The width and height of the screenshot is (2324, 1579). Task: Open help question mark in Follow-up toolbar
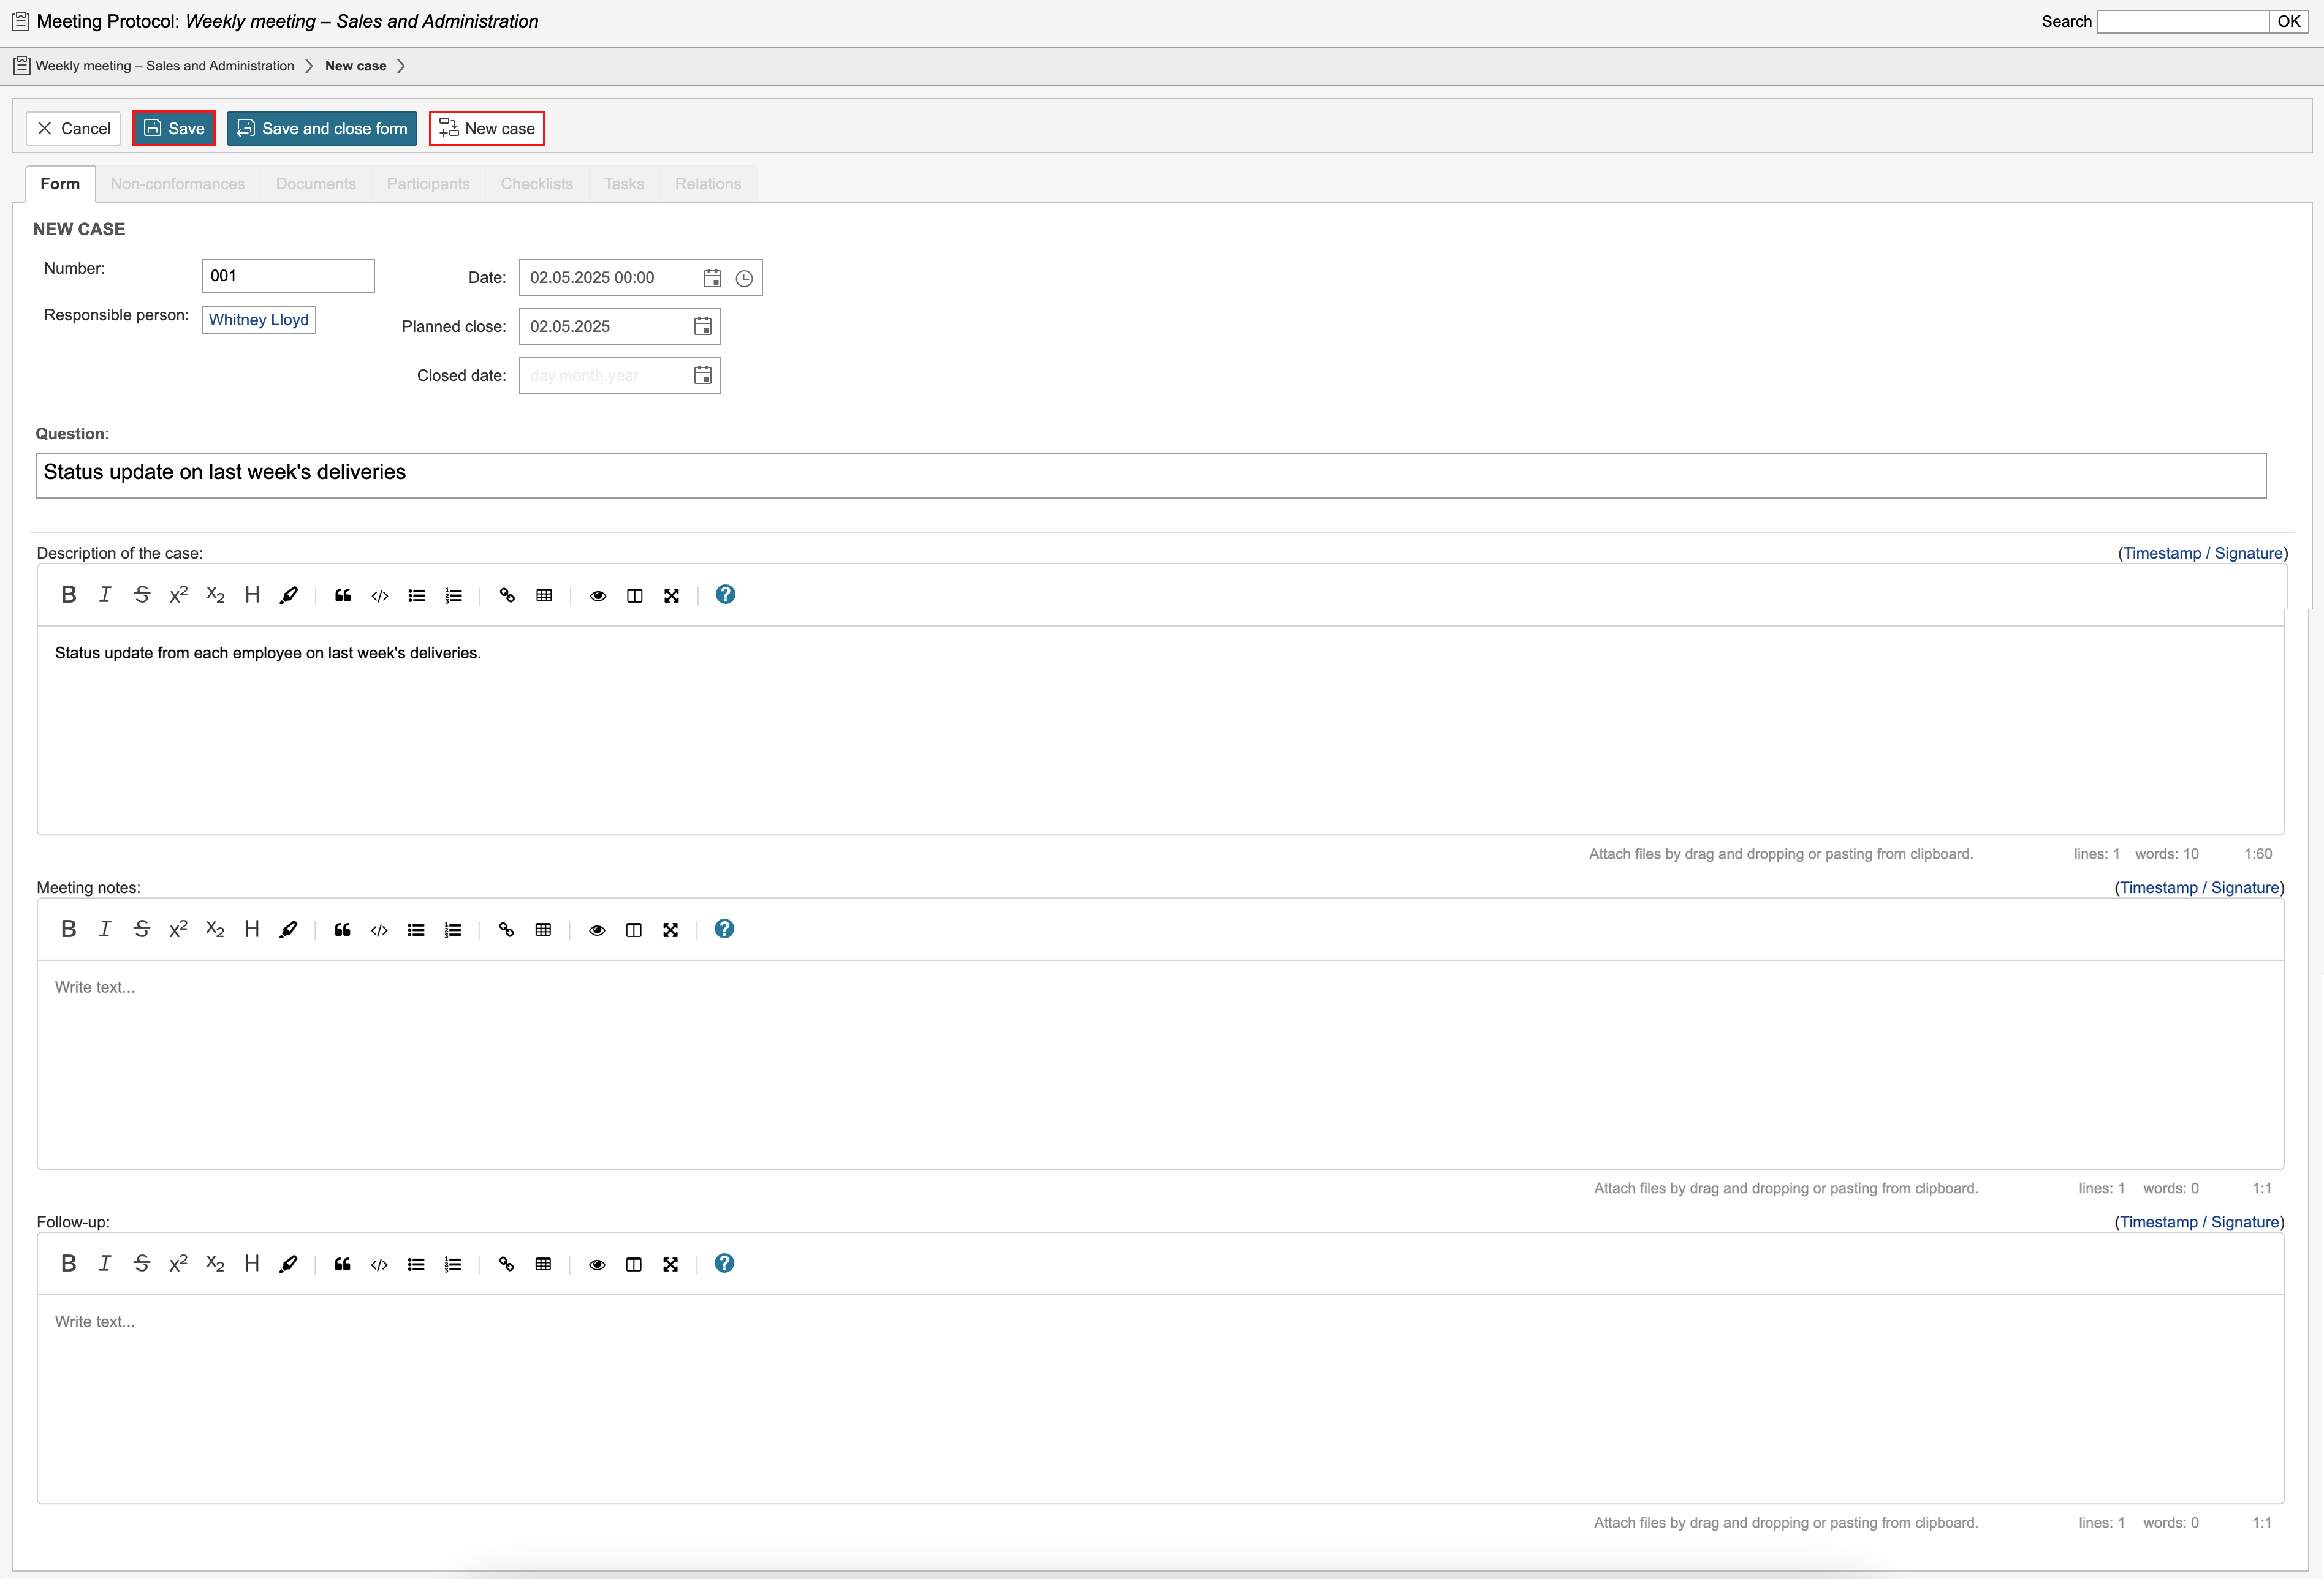[x=724, y=1263]
